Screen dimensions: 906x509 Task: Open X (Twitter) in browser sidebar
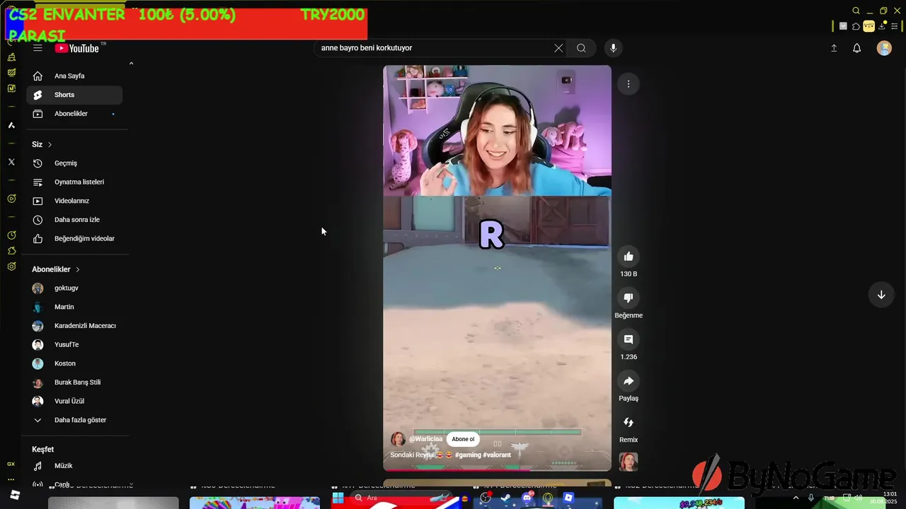click(11, 162)
